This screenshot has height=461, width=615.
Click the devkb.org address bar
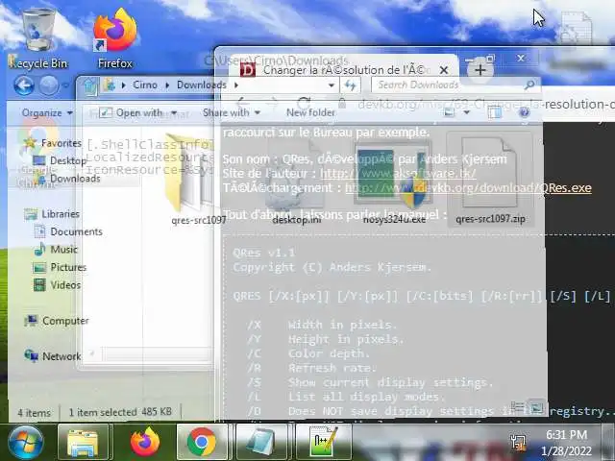point(484,105)
